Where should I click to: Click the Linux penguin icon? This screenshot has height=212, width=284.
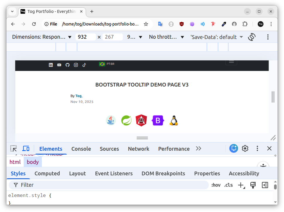click(174, 120)
